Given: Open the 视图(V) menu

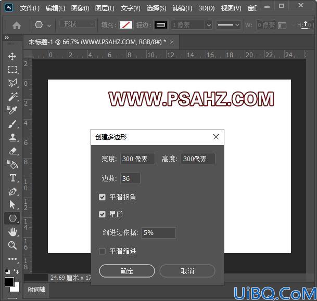Looking at the screenshot, I should point(231,8).
